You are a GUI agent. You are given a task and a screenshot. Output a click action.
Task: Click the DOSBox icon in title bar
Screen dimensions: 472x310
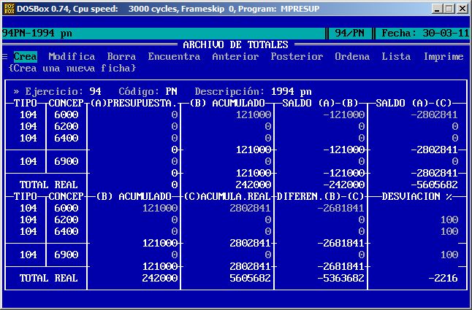coord(10,8)
